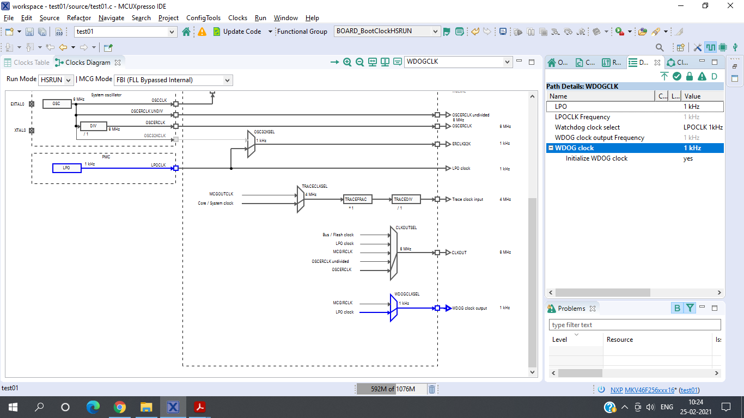Collapse the WDOG clock tree entry
Image resolution: width=744 pixels, height=418 pixels.
[x=551, y=147]
